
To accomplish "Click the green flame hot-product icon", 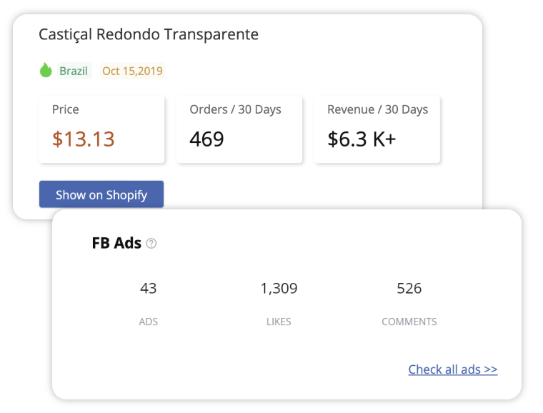I will [x=45, y=70].
